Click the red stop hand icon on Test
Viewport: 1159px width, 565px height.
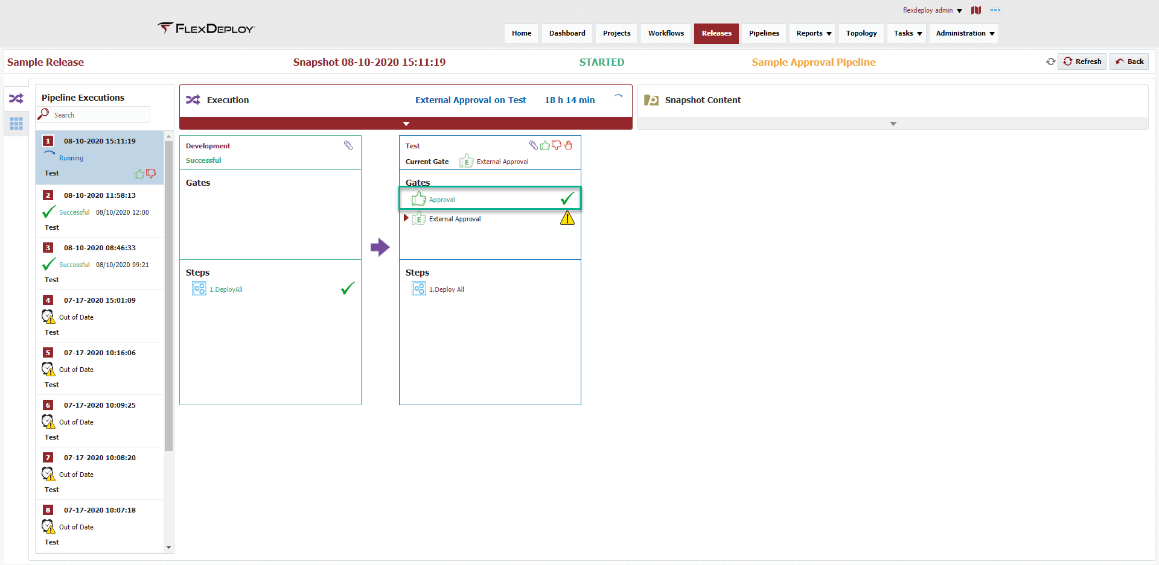click(x=568, y=145)
